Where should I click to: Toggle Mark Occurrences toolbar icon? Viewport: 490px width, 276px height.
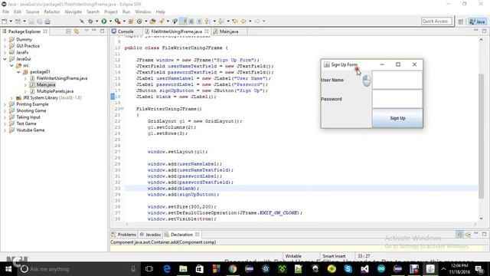(184, 21)
